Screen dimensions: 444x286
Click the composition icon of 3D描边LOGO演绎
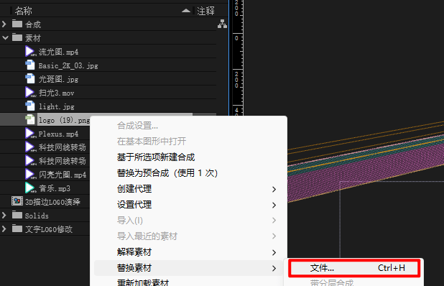17,201
